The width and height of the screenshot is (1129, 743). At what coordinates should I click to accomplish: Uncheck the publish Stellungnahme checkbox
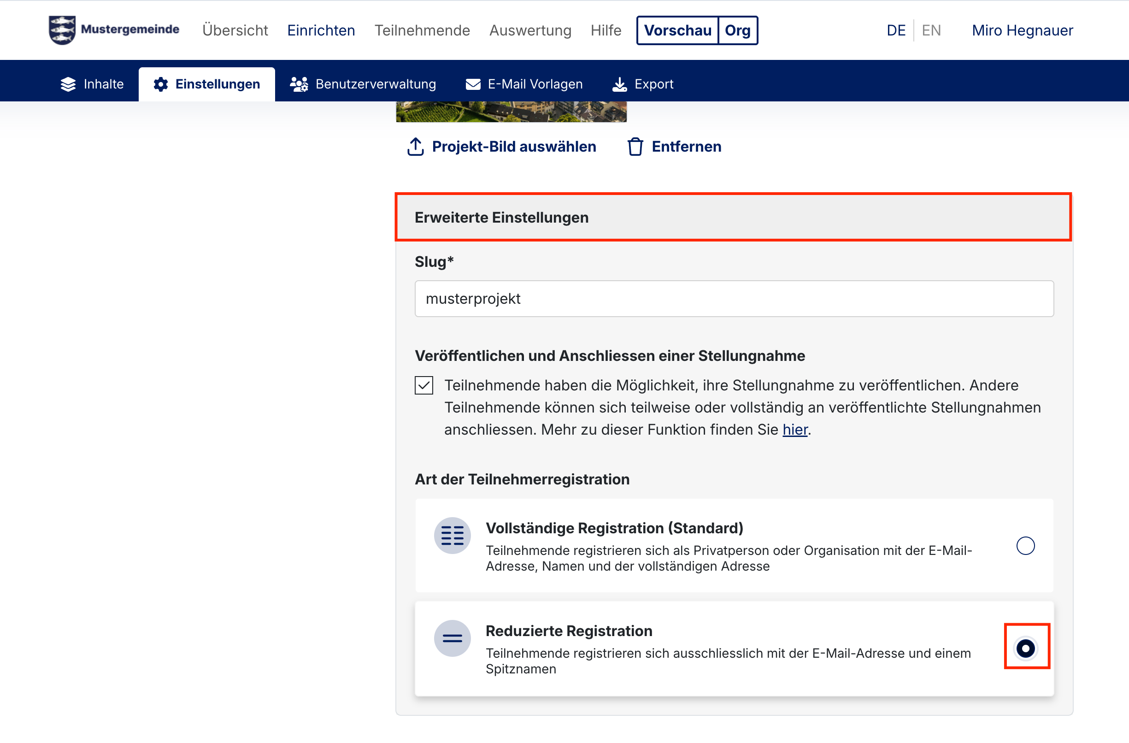click(423, 385)
